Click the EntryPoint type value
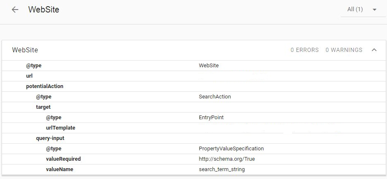 pyautogui.click(x=211, y=118)
